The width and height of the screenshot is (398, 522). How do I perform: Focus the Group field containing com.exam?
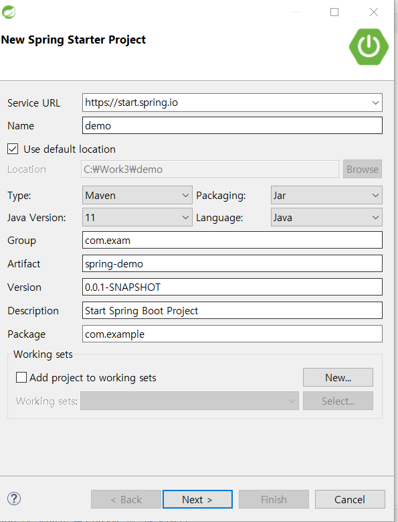(x=232, y=240)
